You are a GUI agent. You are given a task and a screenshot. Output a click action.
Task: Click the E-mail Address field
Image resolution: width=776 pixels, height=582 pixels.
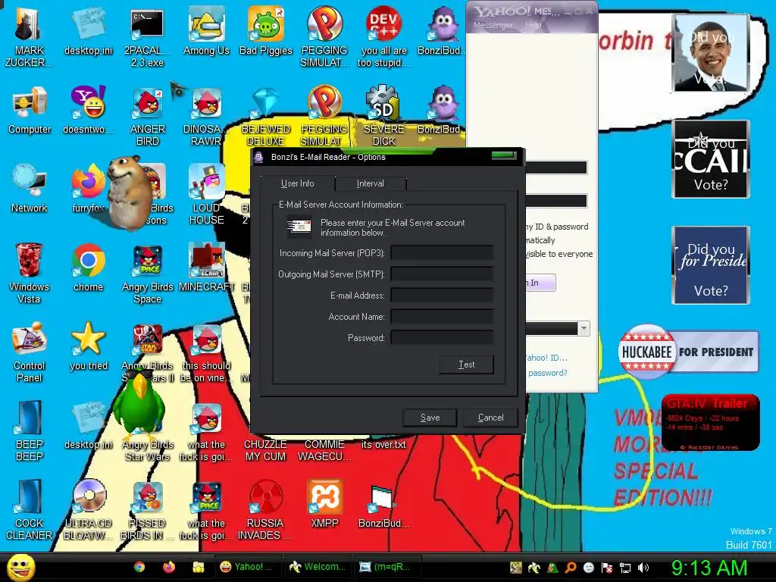[442, 296]
